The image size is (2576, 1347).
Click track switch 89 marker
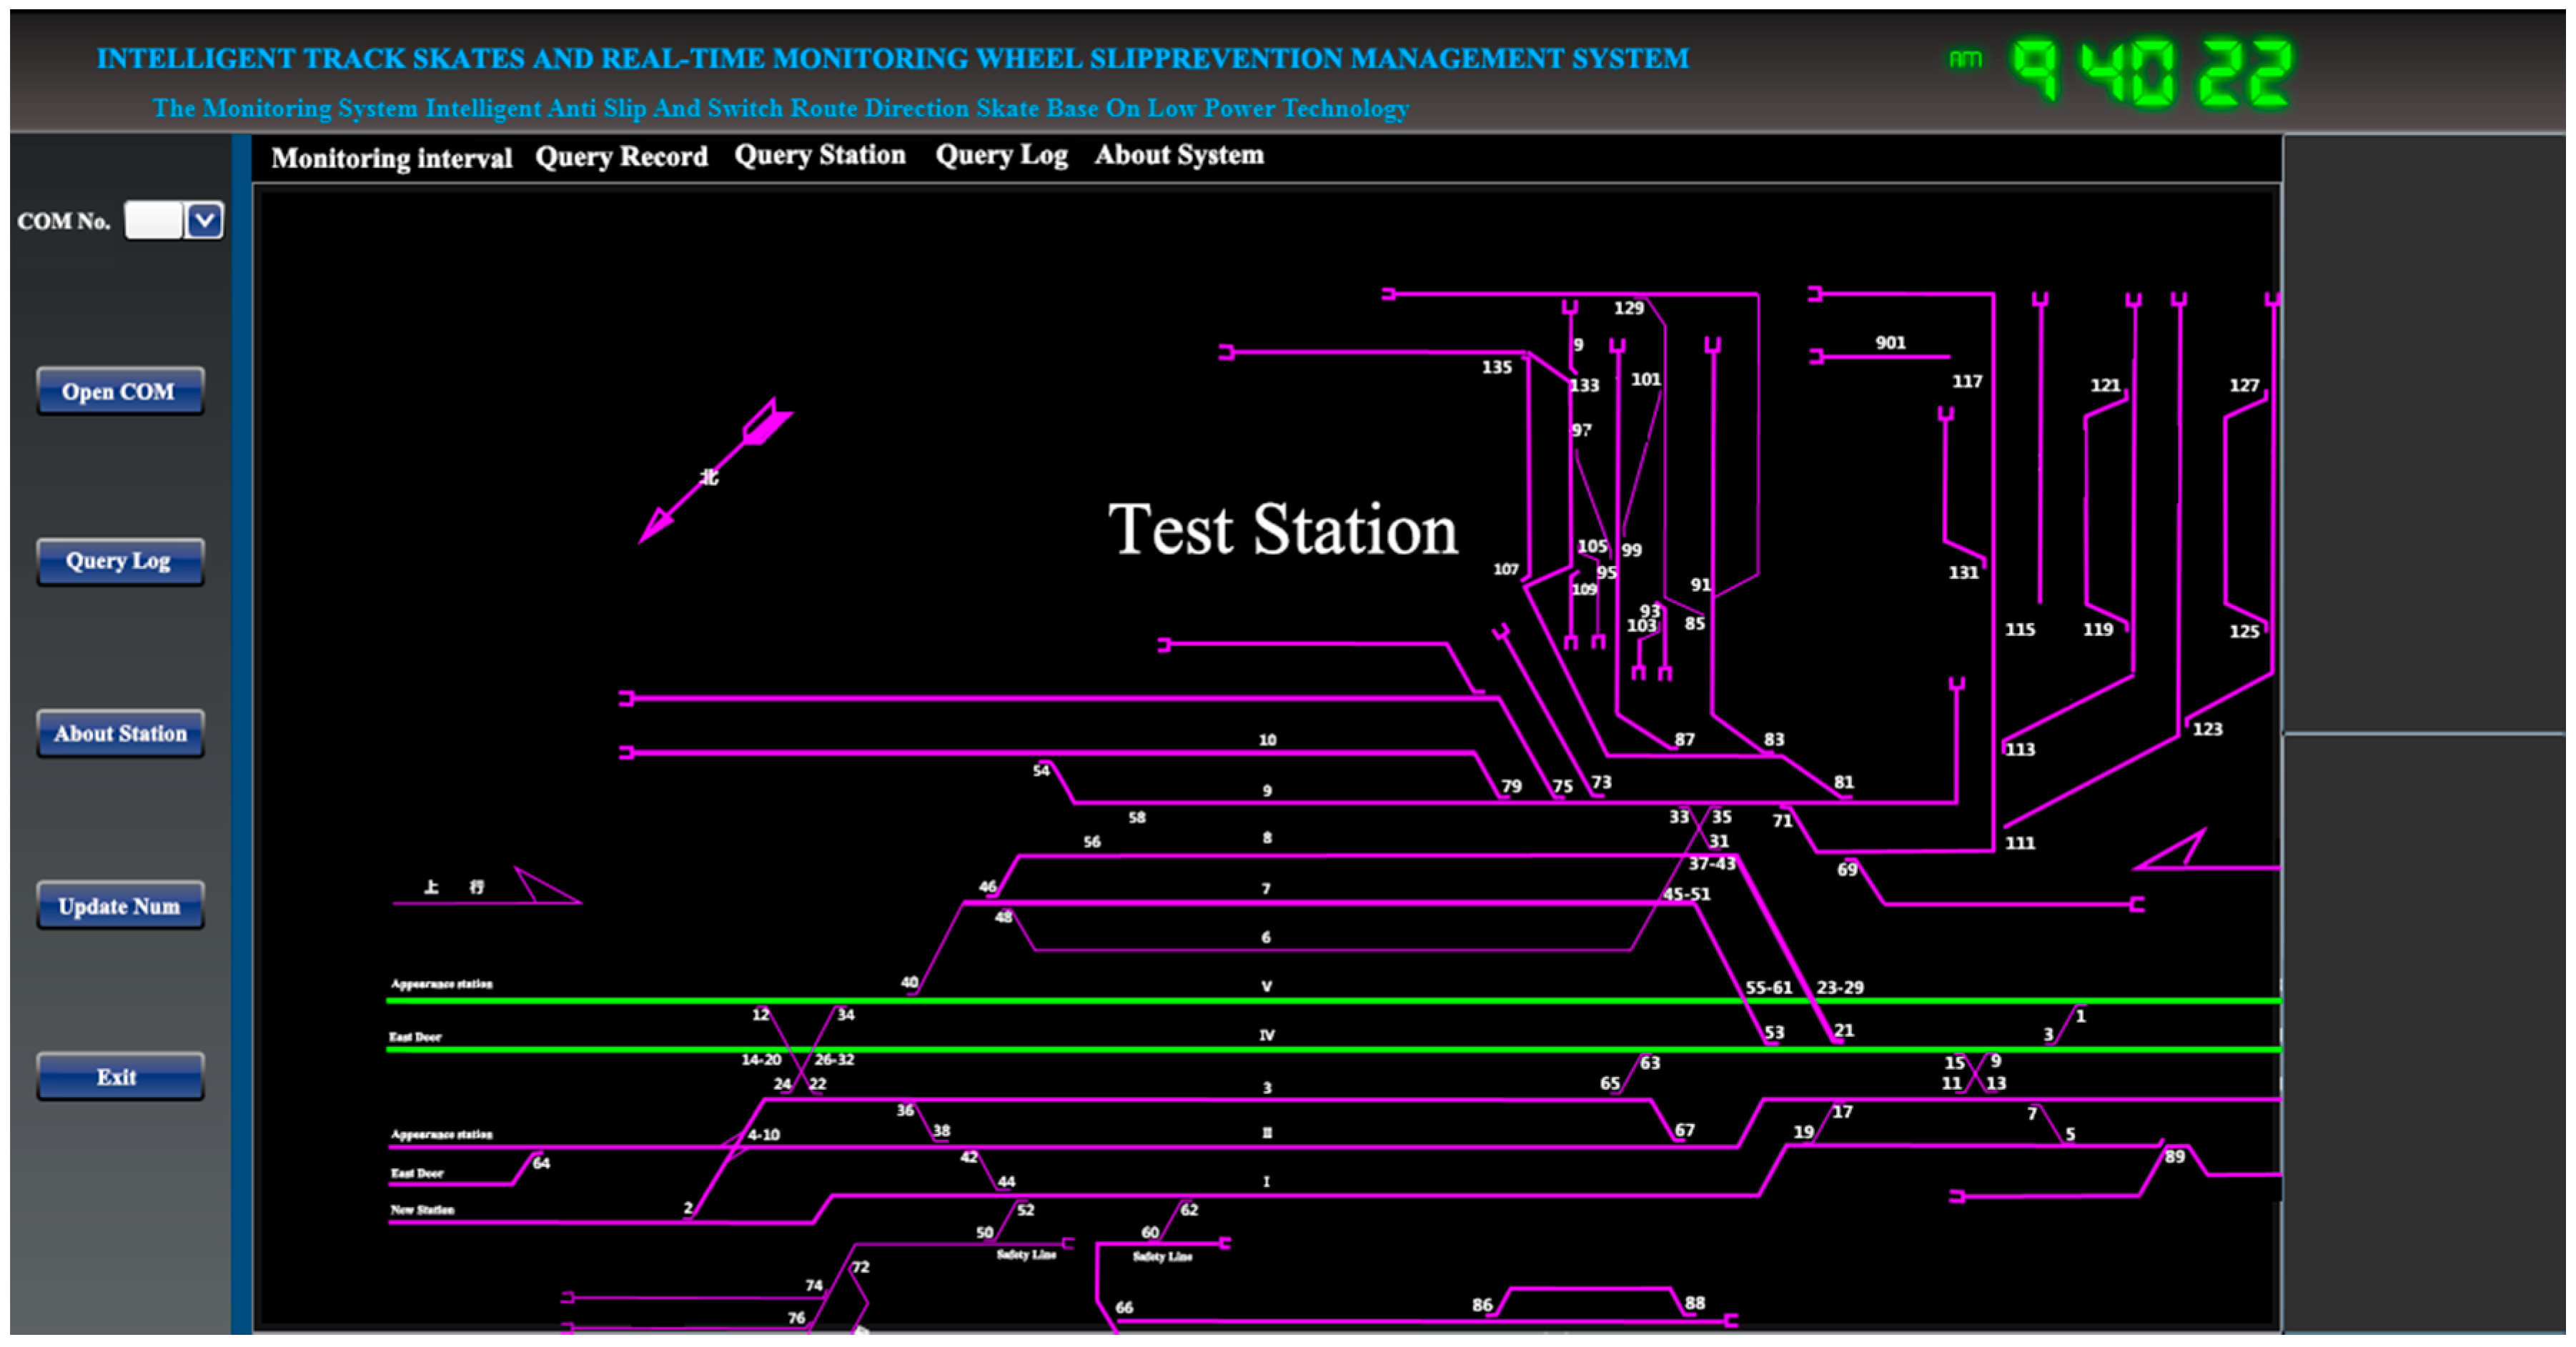(x=2174, y=1156)
